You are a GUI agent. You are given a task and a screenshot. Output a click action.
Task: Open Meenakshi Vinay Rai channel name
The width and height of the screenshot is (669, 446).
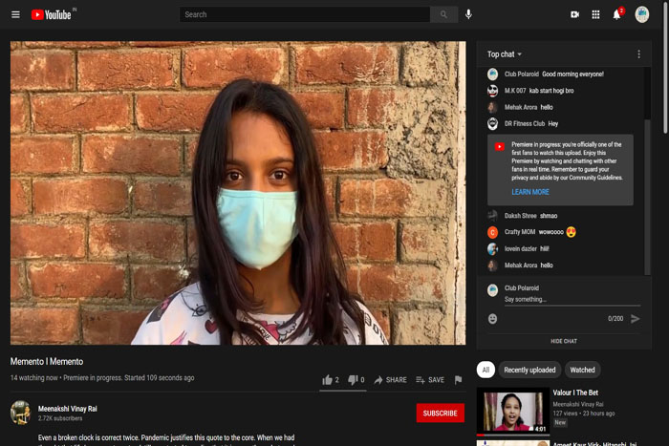coord(68,409)
